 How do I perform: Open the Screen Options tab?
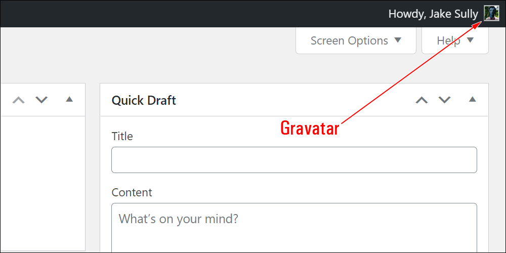tap(356, 40)
